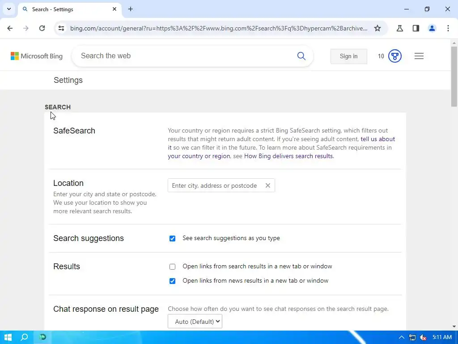Open the Chrome three-dot menu
The width and height of the screenshot is (458, 344).
click(448, 28)
